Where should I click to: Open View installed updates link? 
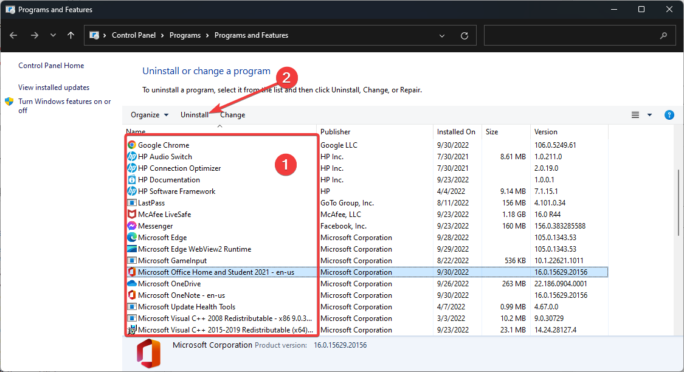pos(54,87)
